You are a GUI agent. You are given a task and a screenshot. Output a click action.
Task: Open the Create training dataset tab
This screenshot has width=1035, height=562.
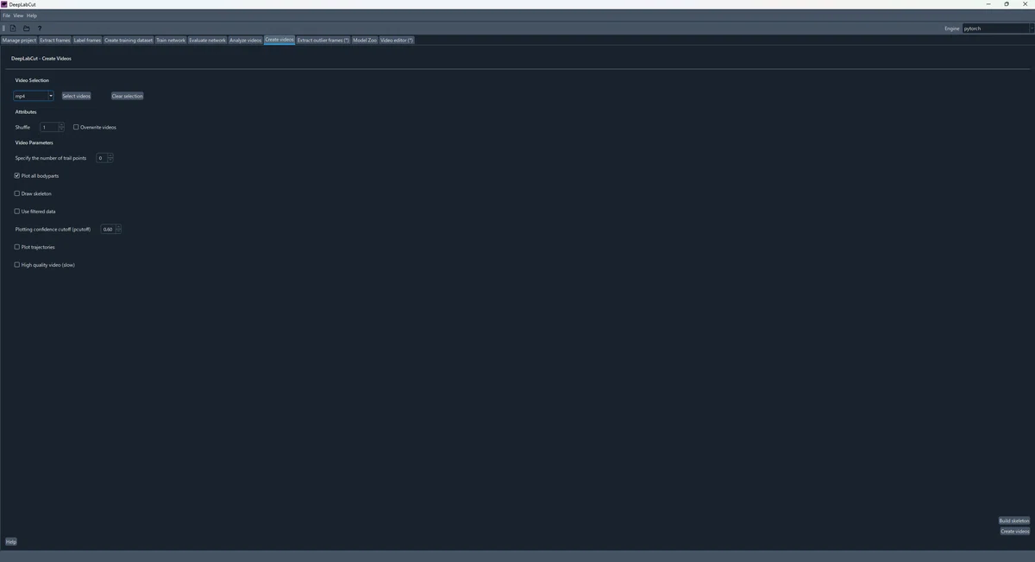point(129,40)
